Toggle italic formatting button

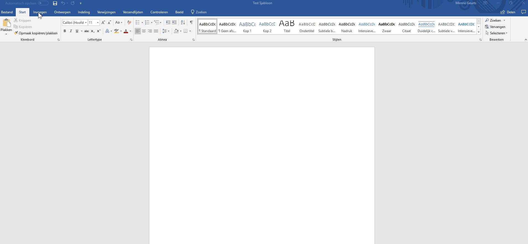pyautogui.click(x=71, y=31)
